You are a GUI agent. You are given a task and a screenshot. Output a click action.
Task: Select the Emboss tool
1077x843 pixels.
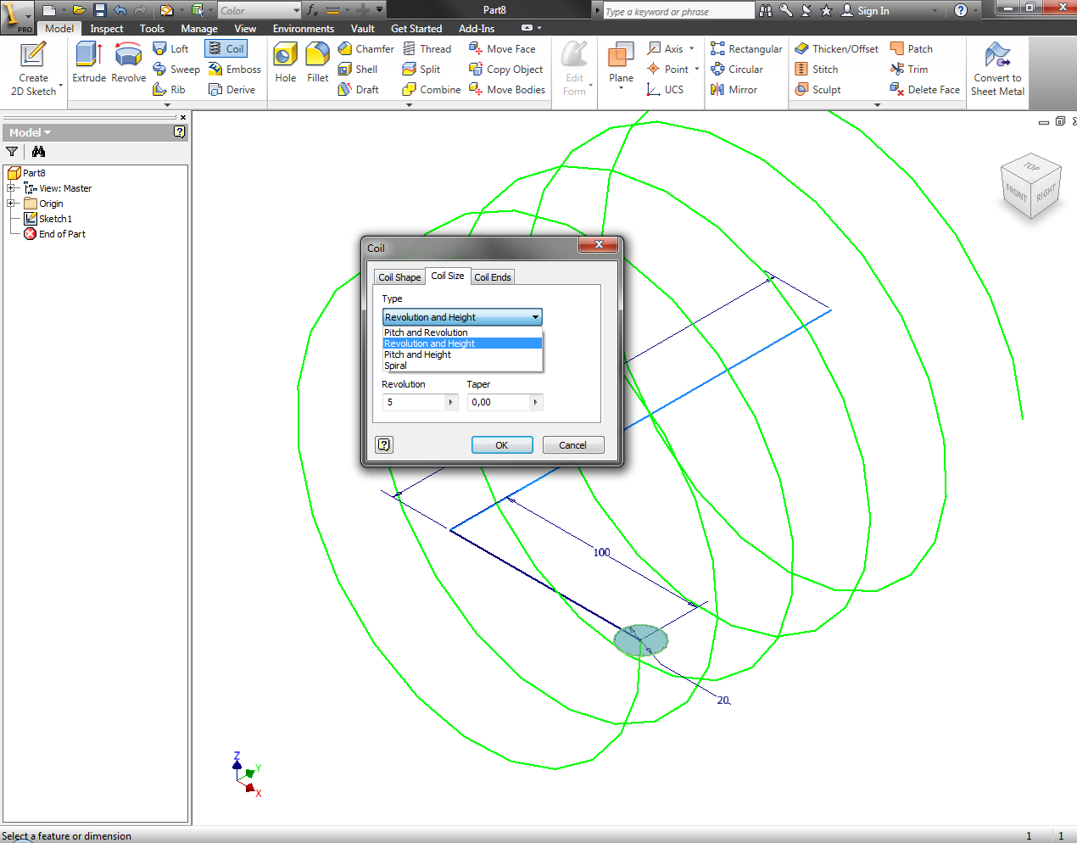pos(235,70)
